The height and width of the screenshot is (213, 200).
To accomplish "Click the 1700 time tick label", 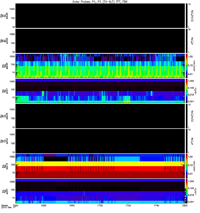I will coord(100,206).
